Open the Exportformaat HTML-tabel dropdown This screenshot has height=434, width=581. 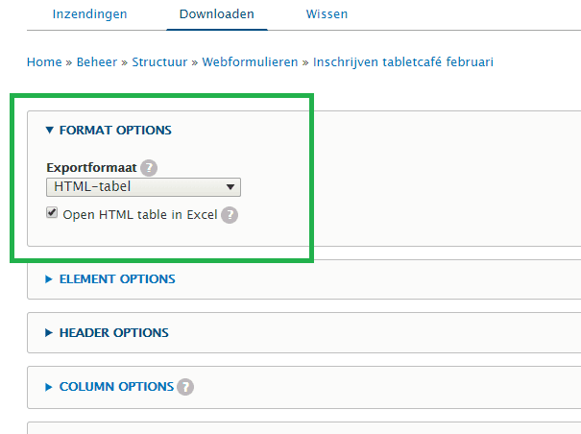point(143,187)
